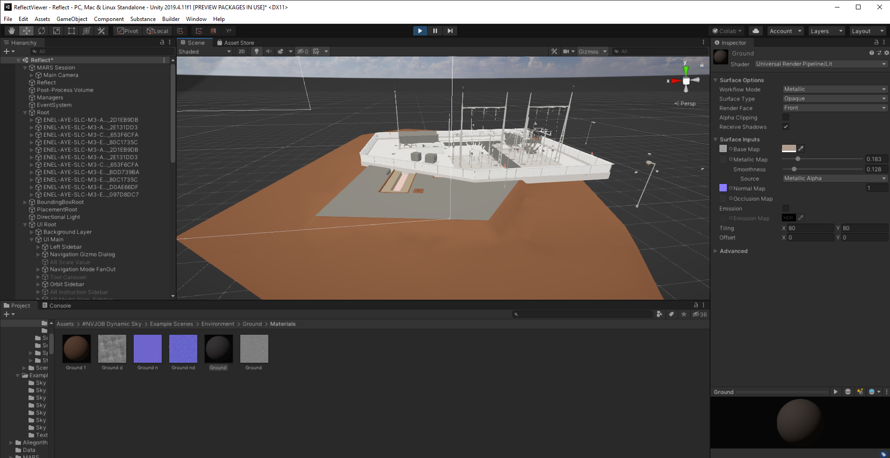
Task: Click the Play button
Action: pos(420,31)
